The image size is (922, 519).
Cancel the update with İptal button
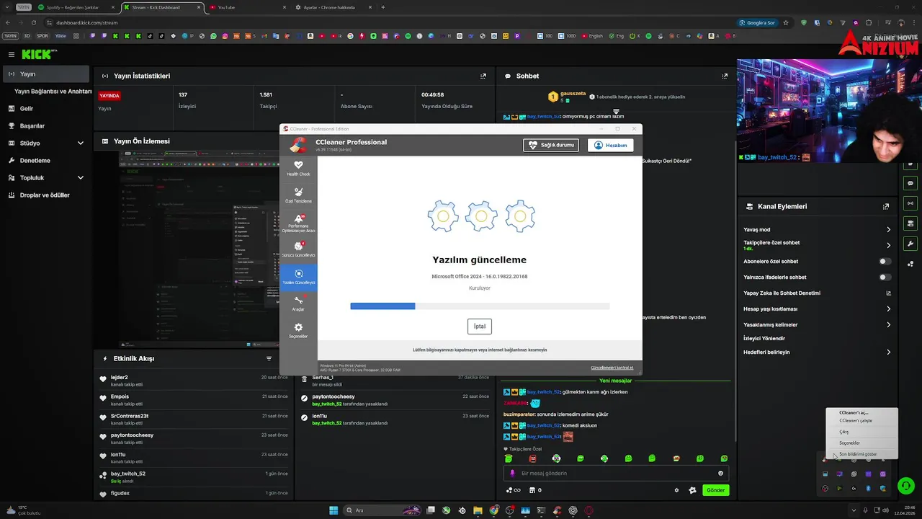tap(480, 327)
